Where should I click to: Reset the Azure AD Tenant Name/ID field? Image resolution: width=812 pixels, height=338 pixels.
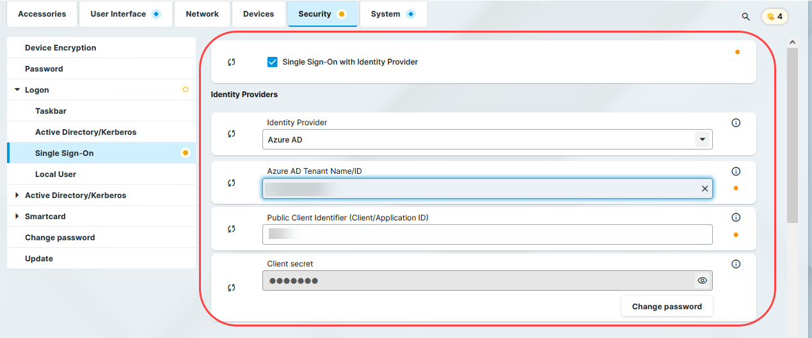232,183
